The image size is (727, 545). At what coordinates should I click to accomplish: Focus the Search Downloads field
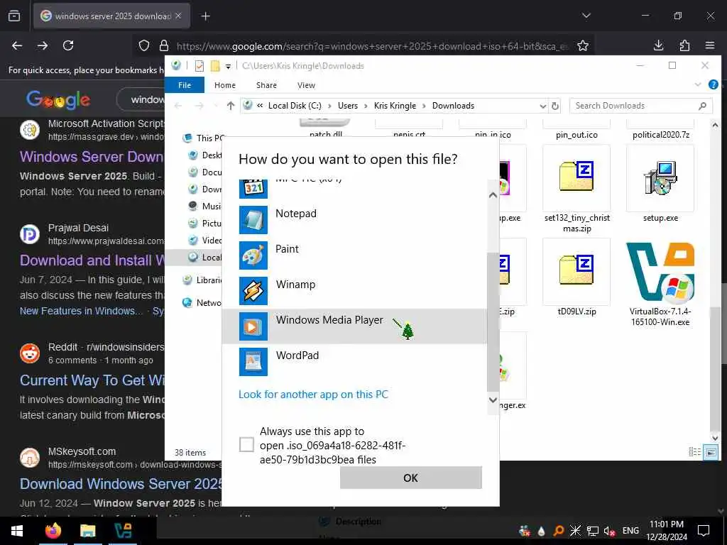tap(641, 106)
